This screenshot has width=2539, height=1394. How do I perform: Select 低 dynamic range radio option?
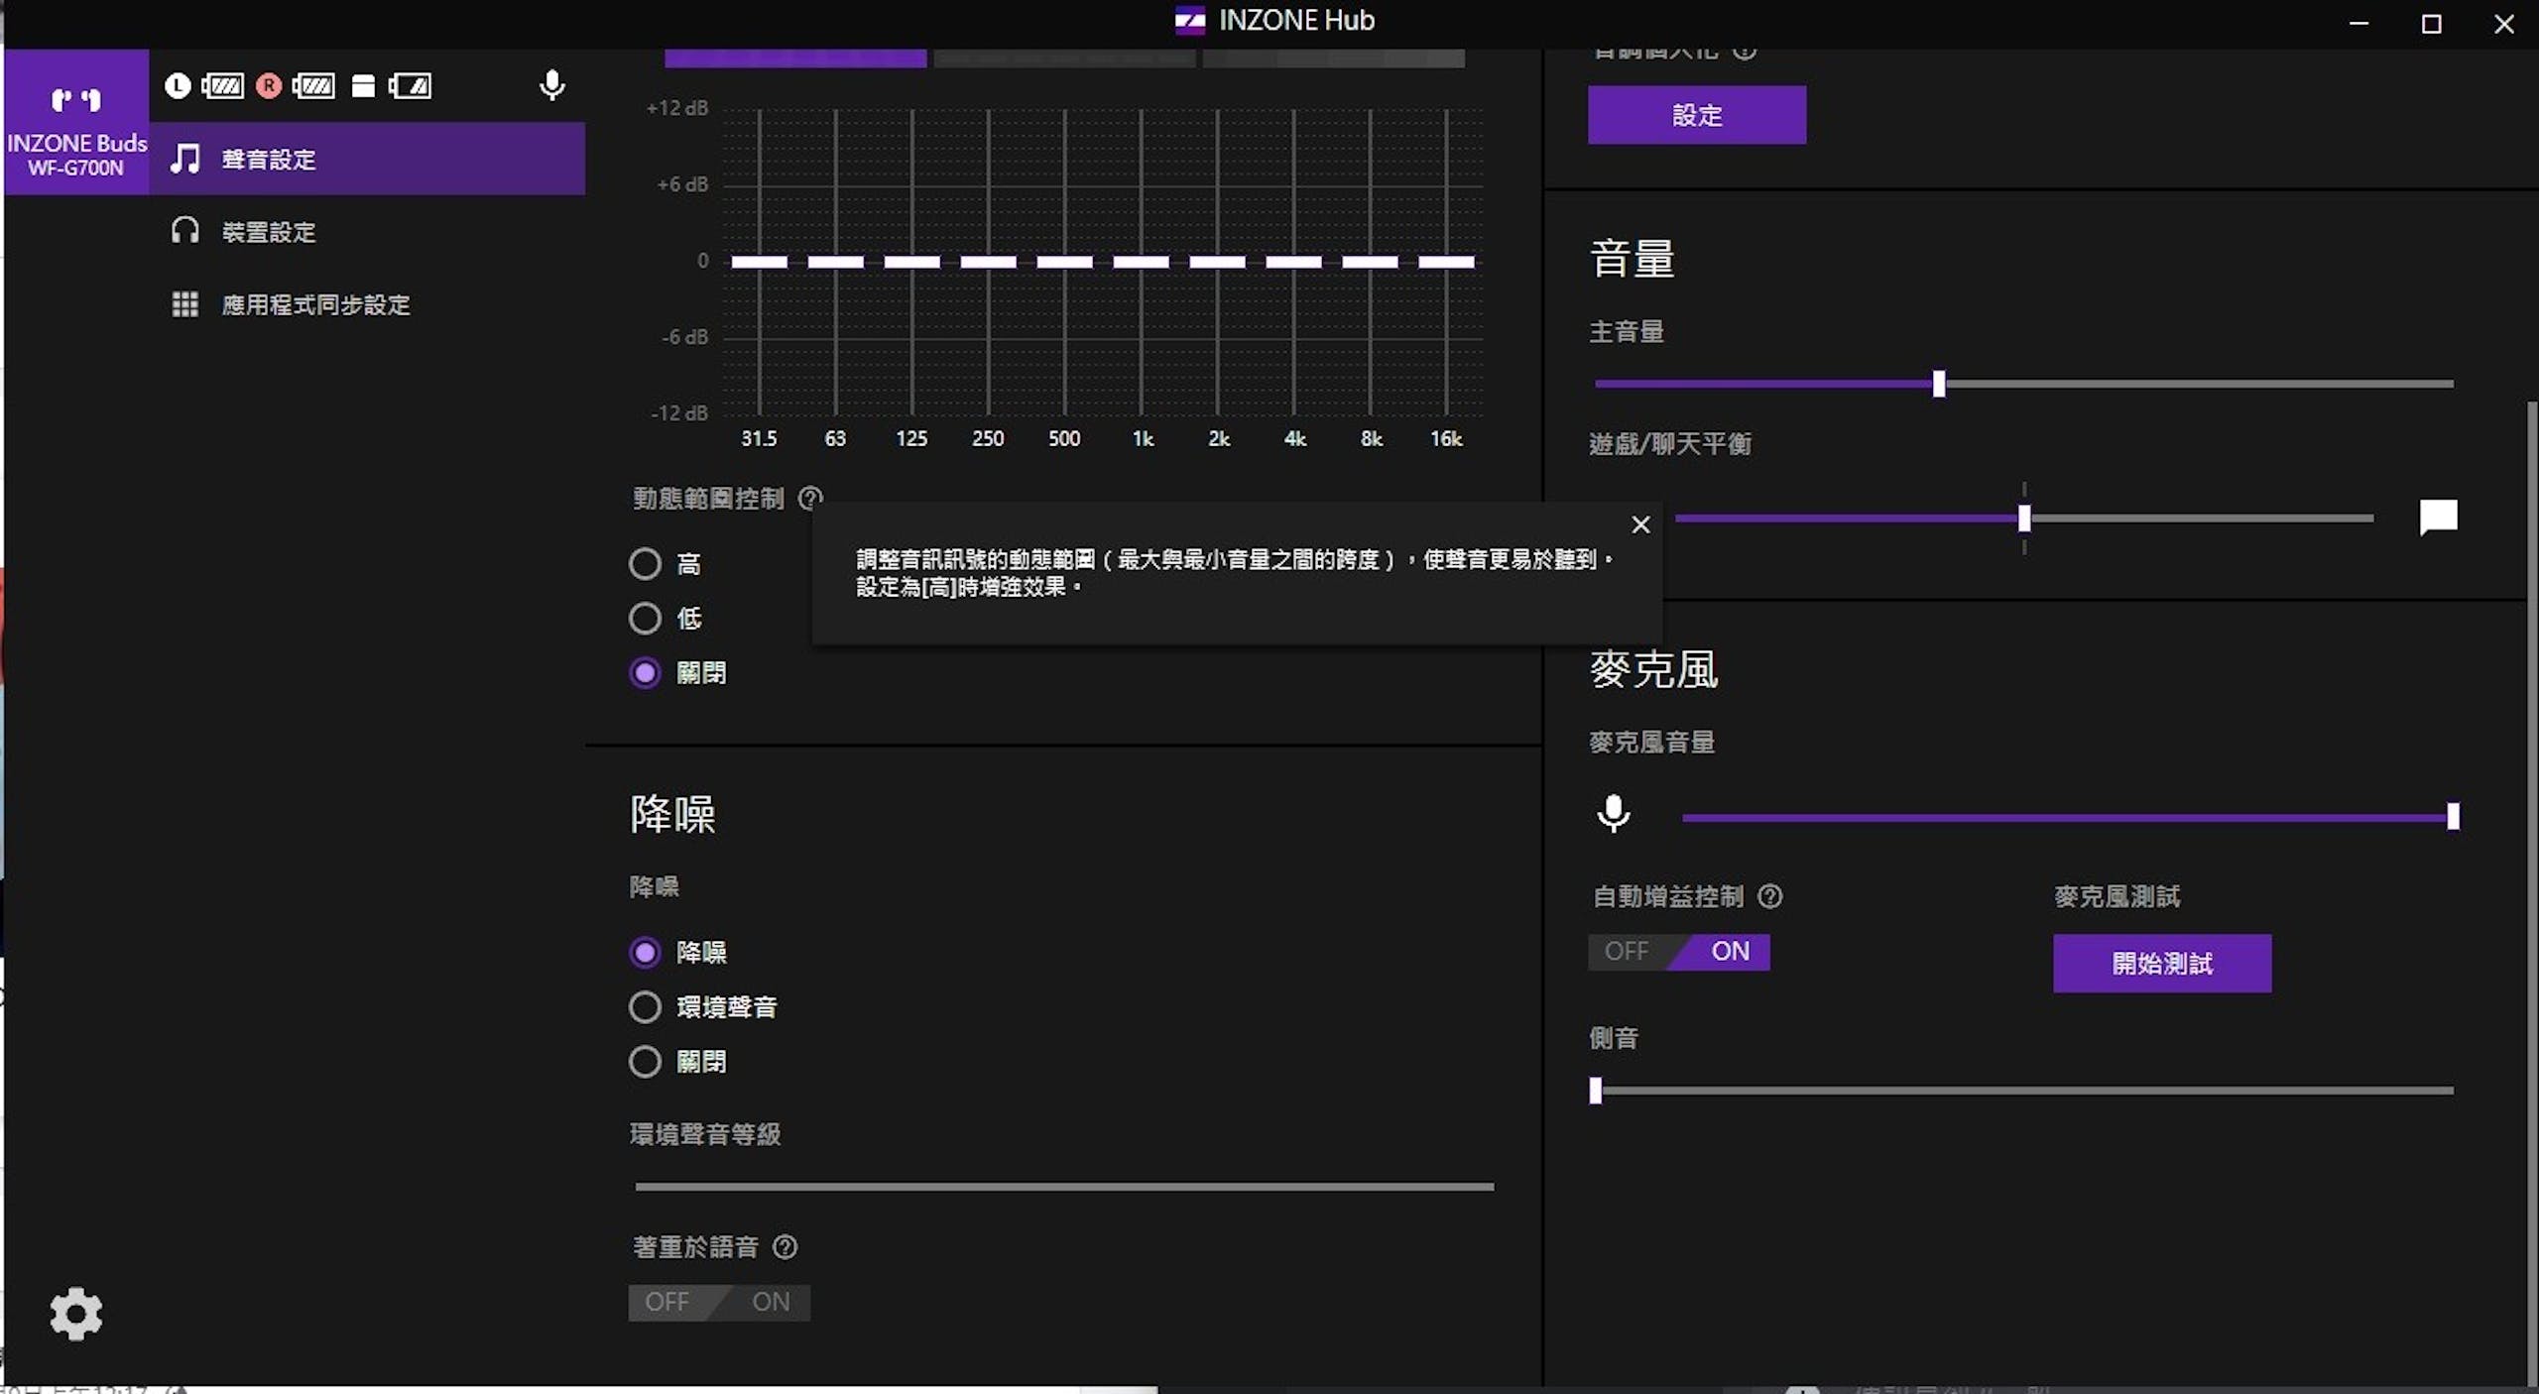[646, 619]
